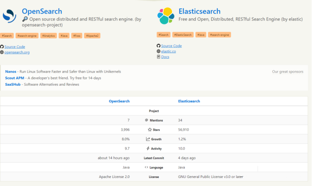Click the document icon beside Docs
Viewport: 312px width, 186px height.
tap(159, 57)
